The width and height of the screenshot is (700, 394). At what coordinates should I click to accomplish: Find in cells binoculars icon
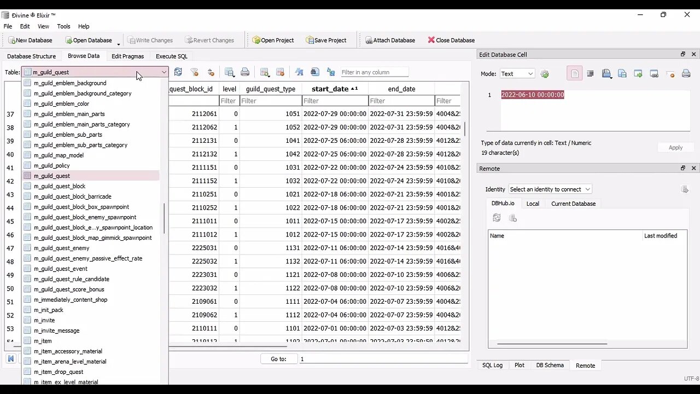(315, 72)
